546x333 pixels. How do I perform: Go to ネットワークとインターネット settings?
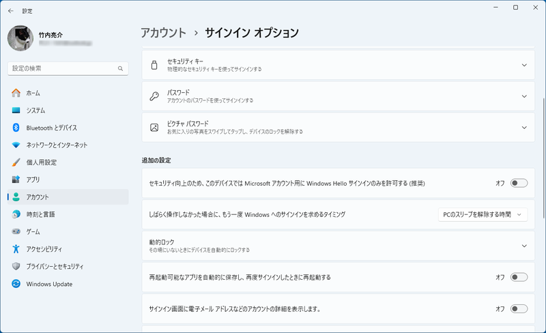click(68, 145)
